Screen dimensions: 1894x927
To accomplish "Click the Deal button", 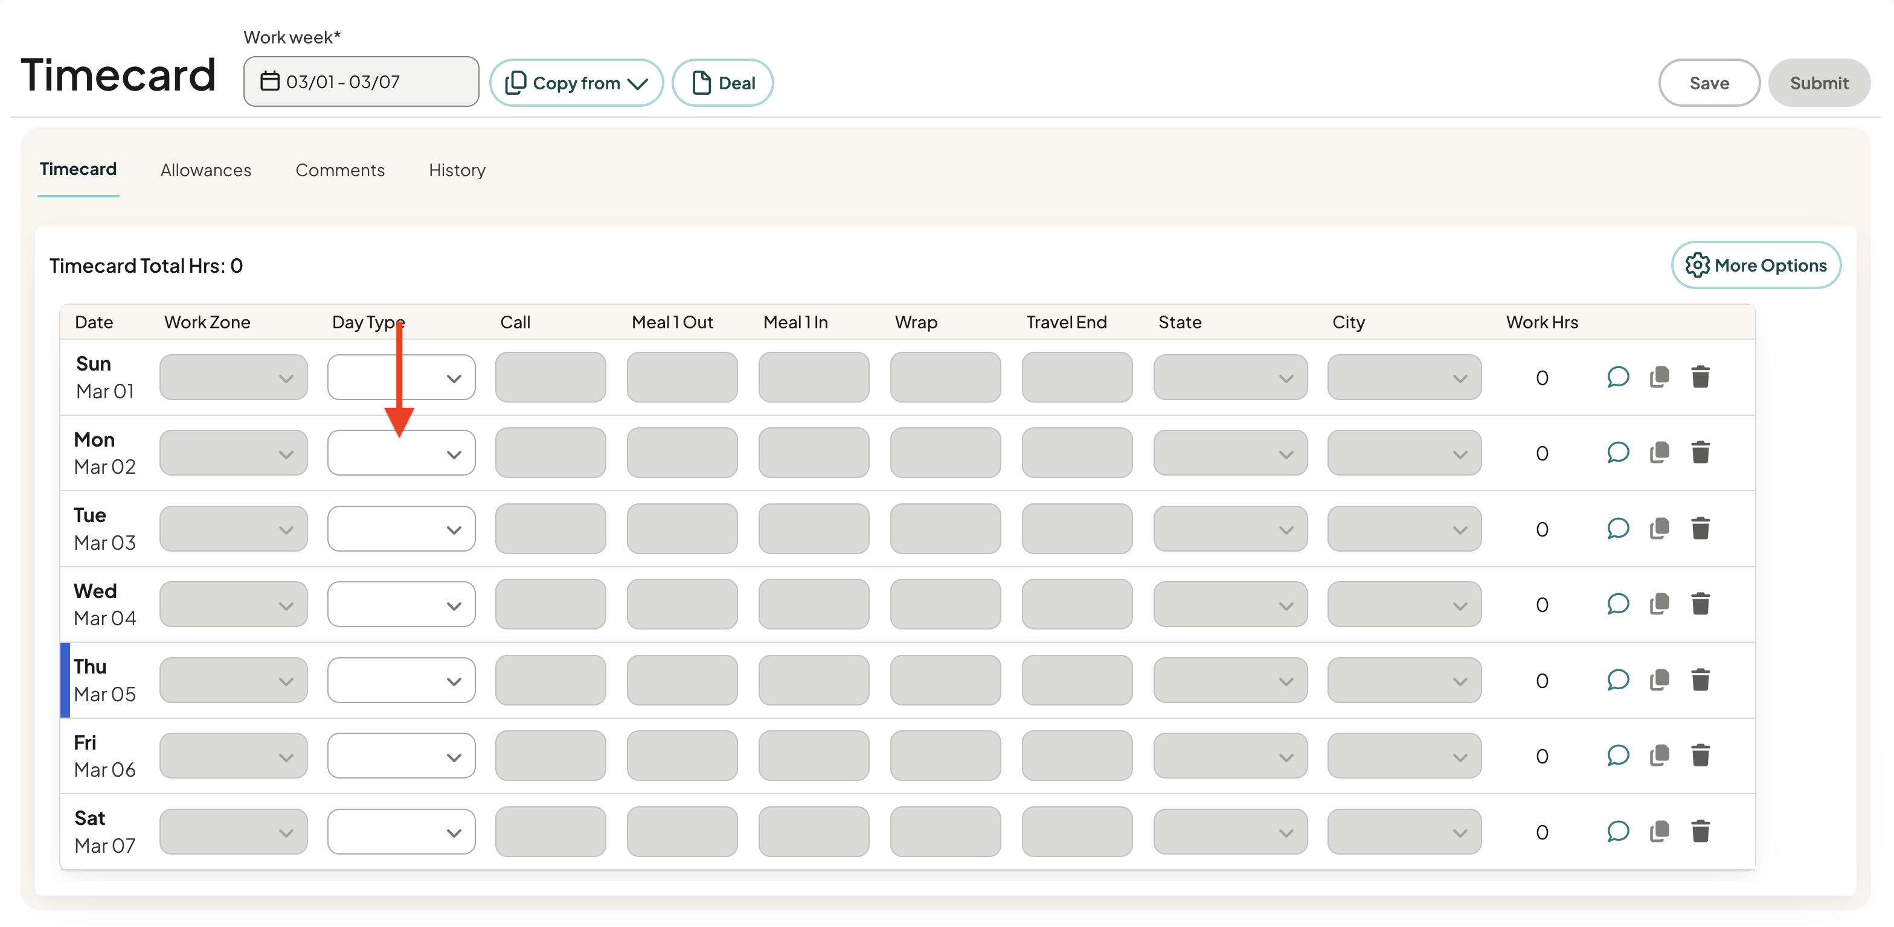I will click(723, 83).
